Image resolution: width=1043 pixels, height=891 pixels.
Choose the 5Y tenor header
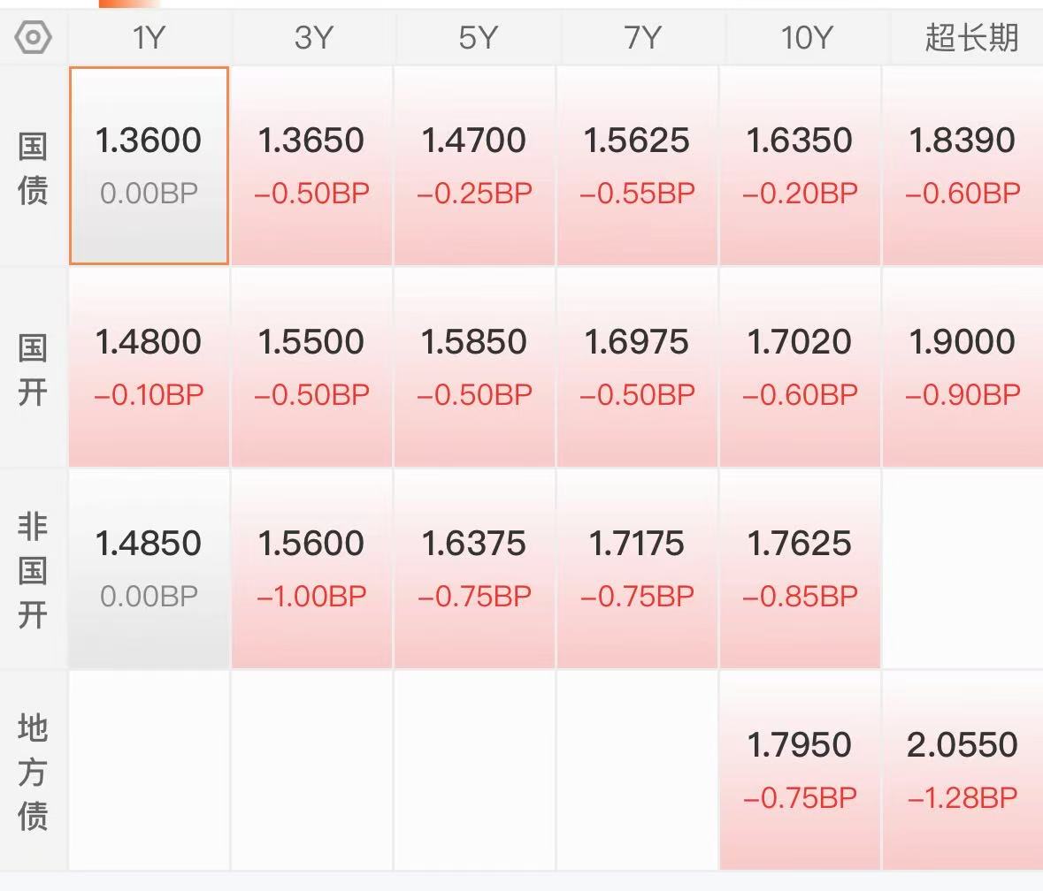477,37
